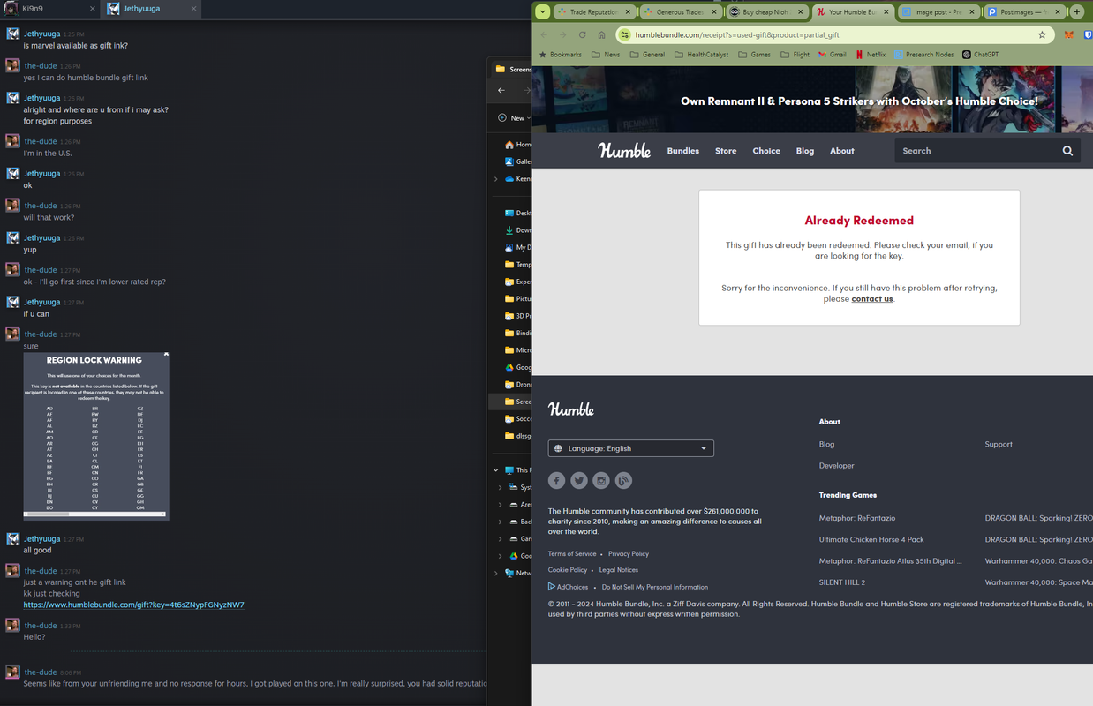Click the AdChoices link in footer

pos(568,587)
